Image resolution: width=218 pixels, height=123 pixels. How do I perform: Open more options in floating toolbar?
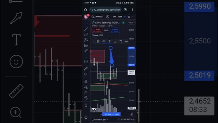[126, 42]
